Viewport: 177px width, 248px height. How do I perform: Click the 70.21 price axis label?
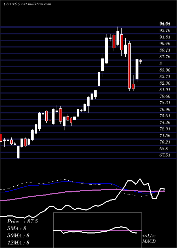(x=165, y=142)
